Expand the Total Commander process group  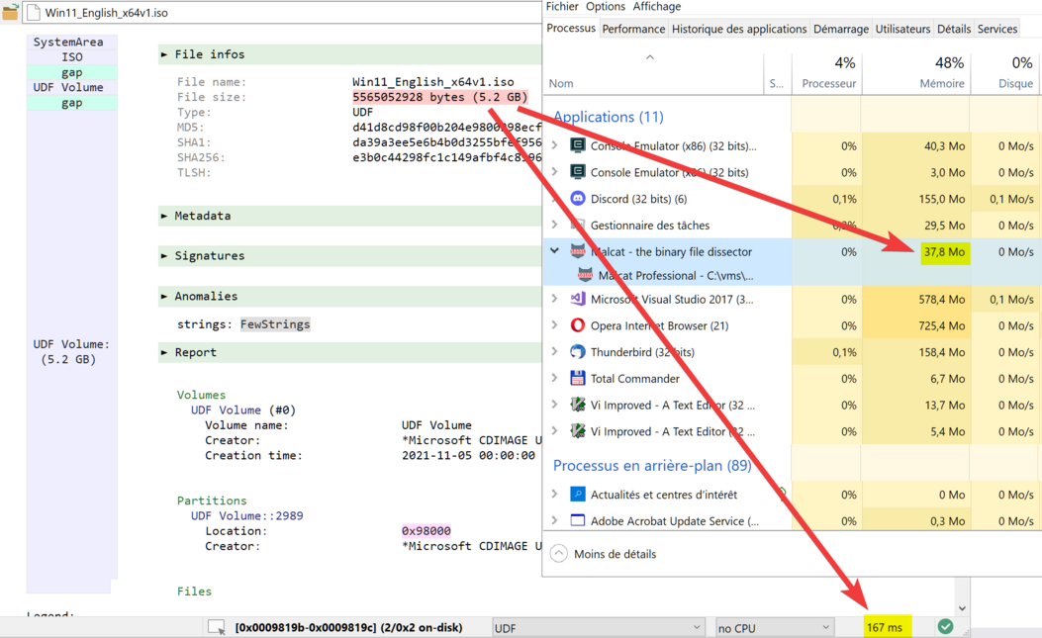pyautogui.click(x=555, y=378)
